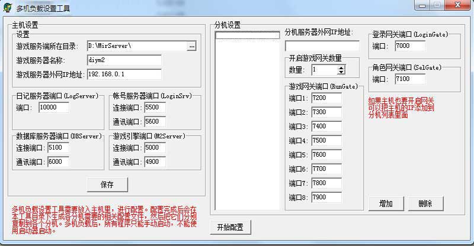The width and height of the screenshot is (474, 246).
Task: Open the browse (...) button for server directory
Action: [x=191, y=46]
